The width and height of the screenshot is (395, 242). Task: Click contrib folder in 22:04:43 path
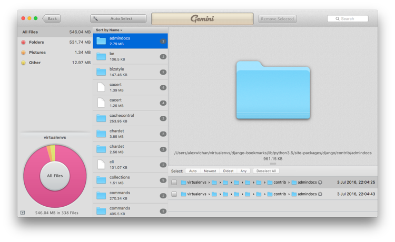click(x=277, y=194)
